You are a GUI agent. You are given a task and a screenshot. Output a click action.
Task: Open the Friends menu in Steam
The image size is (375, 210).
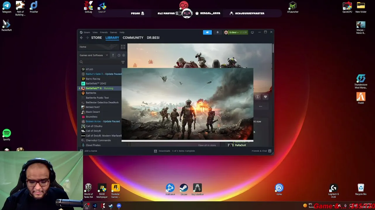point(104,32)
